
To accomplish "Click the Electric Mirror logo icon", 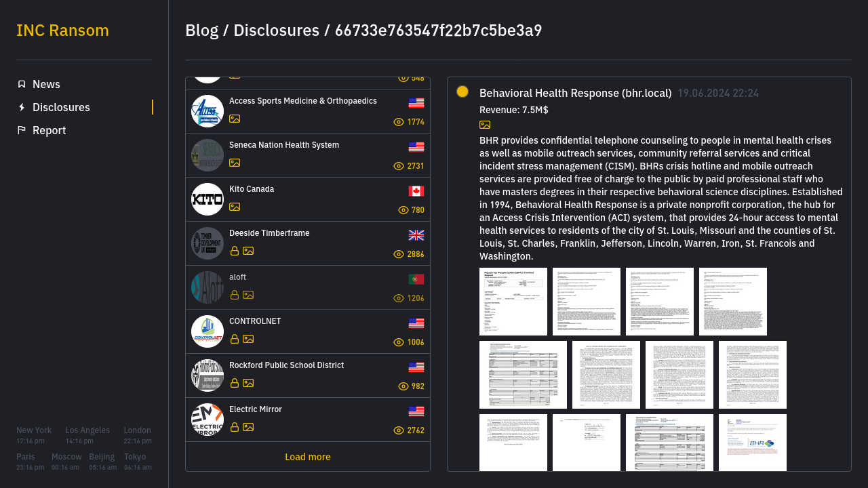I will click(x=208, y=420).
